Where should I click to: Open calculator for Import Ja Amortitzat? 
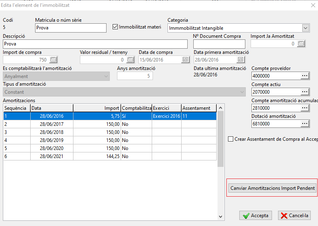tap(301, 44)
